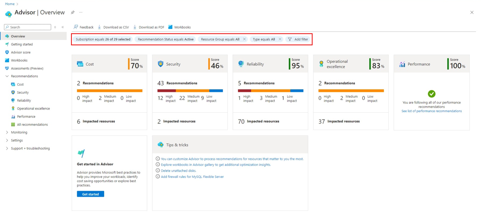Select All recommendations in the sidebar
This screenshot has height=215, width=481.
coord(32,125)
